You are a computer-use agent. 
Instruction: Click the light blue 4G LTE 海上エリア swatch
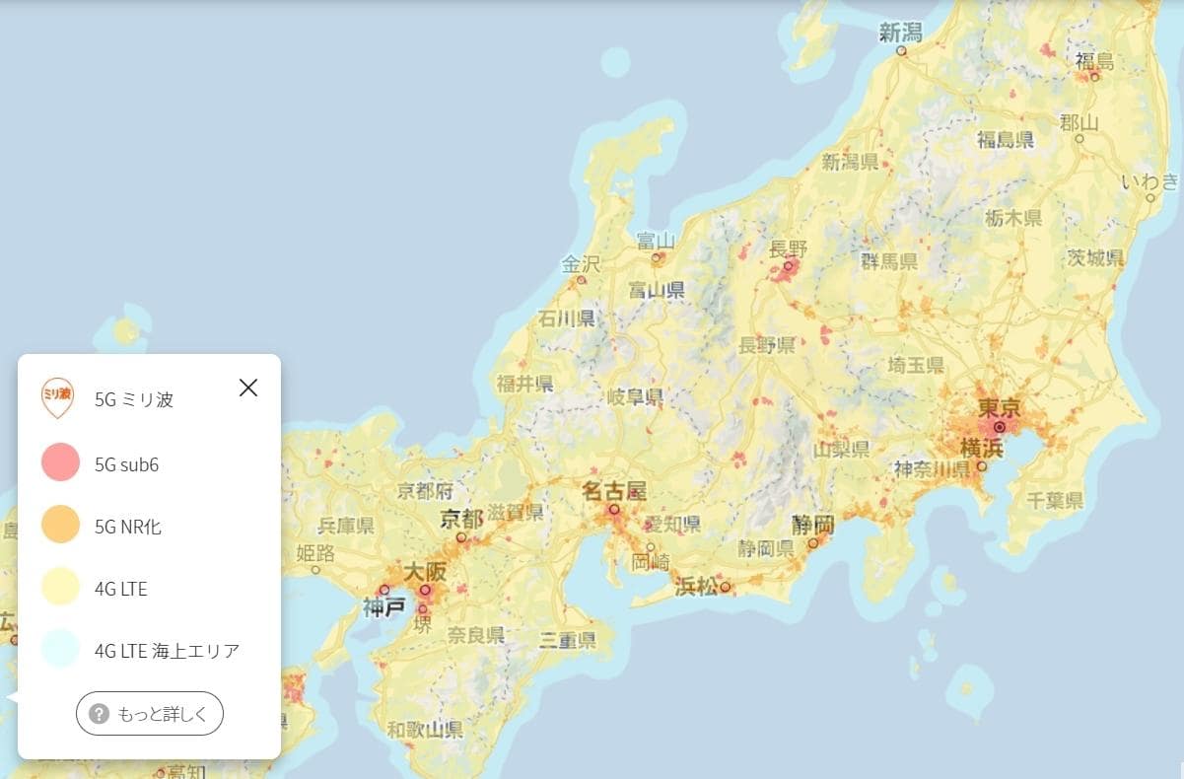tap(58, 649)
